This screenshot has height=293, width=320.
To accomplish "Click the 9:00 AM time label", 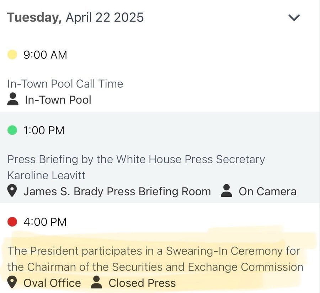I will click(x=45, y=55).
